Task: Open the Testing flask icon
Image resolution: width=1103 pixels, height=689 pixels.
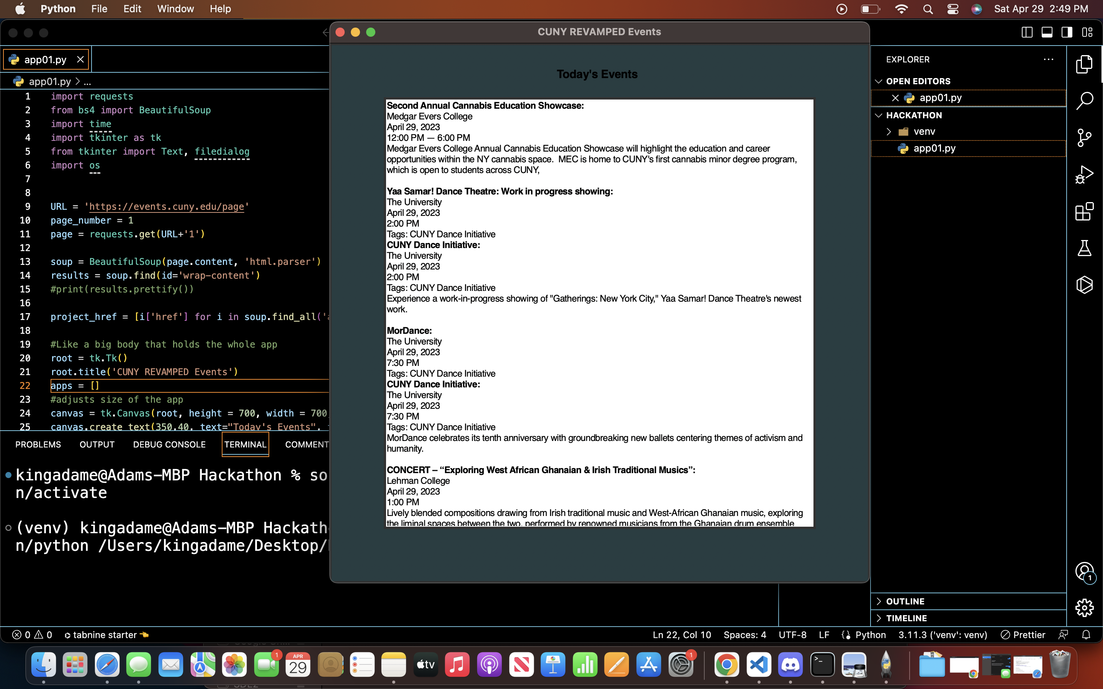Action: pos(1084,248)
